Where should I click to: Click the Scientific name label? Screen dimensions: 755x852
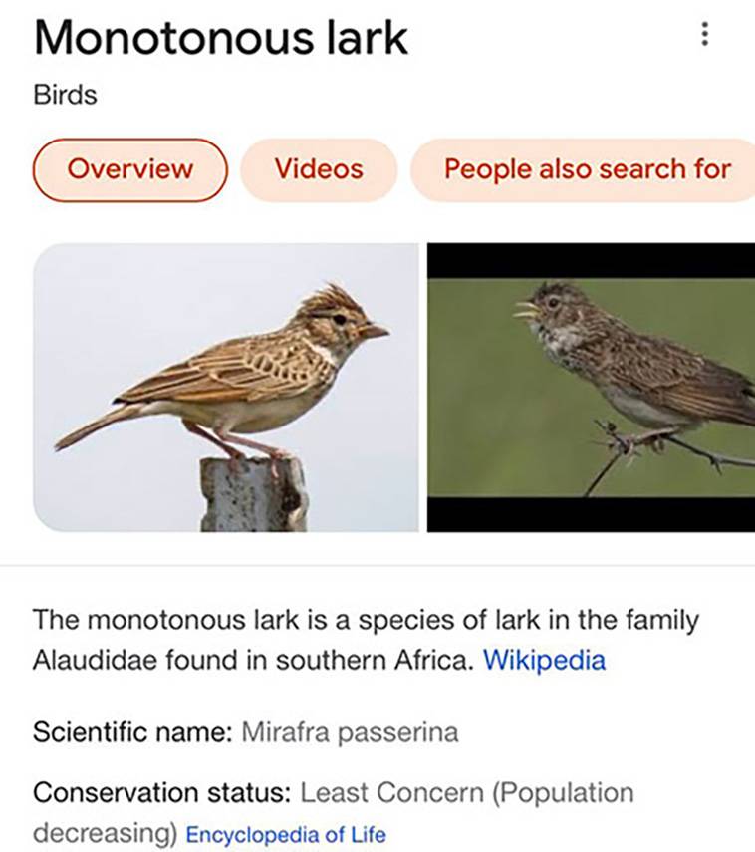tap(133, 732)
